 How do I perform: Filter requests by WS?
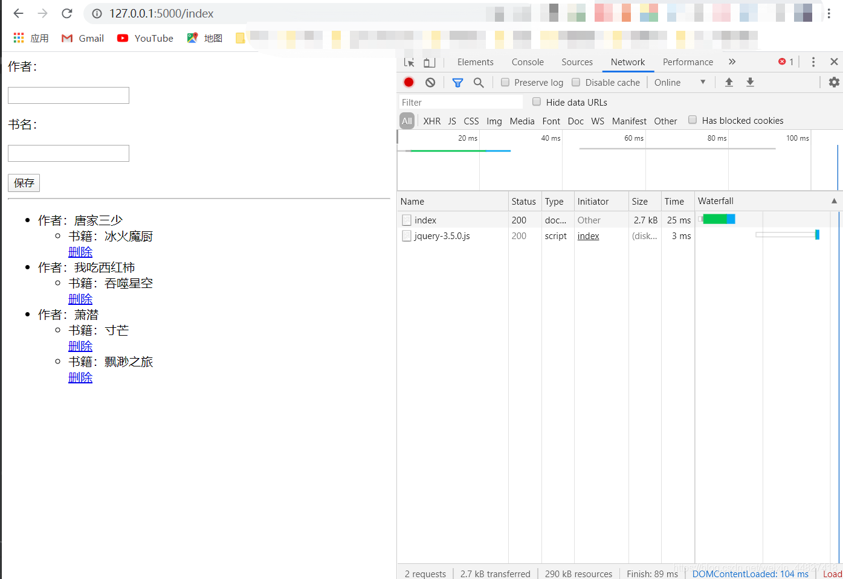598,121
